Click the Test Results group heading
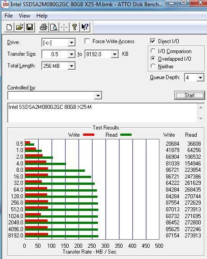Screen dimensions: 207x259 coord(106,128)
